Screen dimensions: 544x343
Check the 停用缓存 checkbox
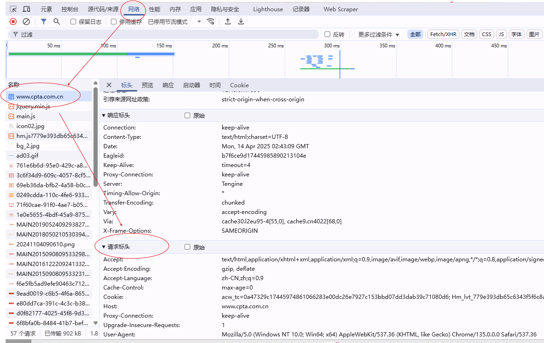(114, 22)
